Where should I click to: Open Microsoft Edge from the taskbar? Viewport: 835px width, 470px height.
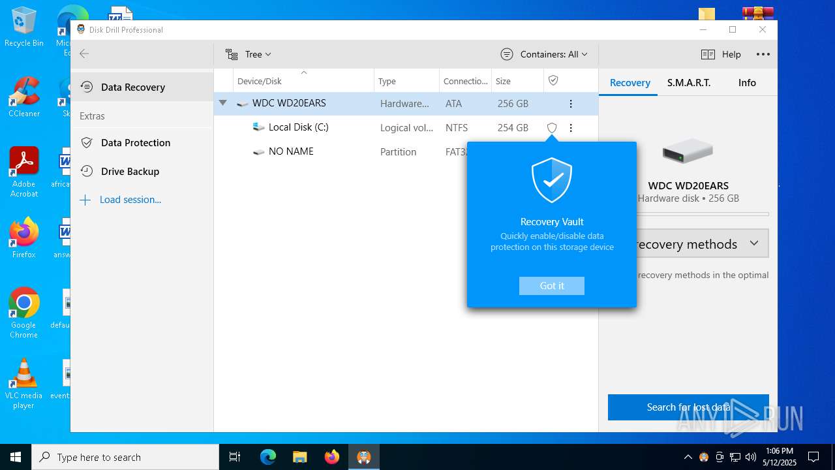pyautogui.click(x=268, y=457)
